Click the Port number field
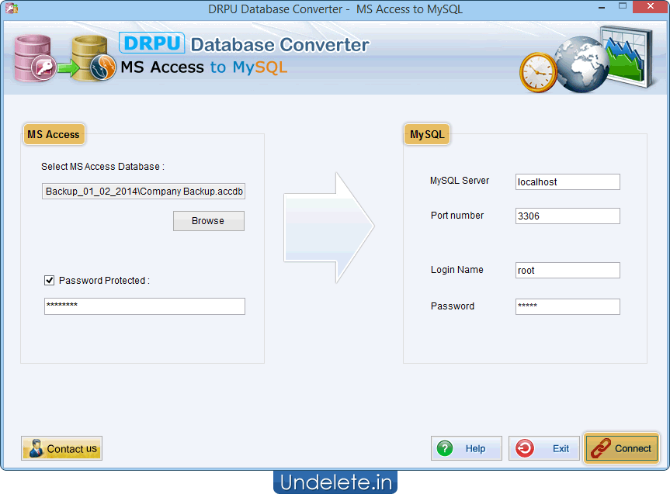Image resolution: width=670 pixels, height=494 pixels. point(568,216)
